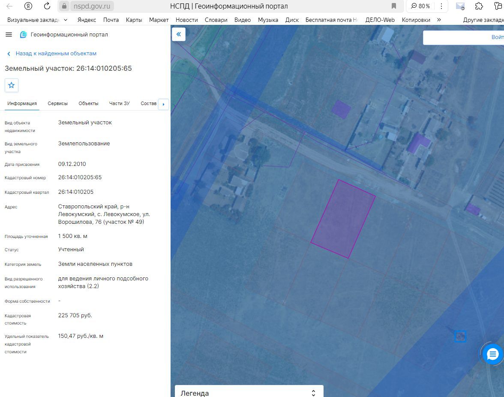The width and height of the screenshot is (504, 397).
Task: Click cadastral number value 26:14:010205:65
Action: tap(80, 177)
